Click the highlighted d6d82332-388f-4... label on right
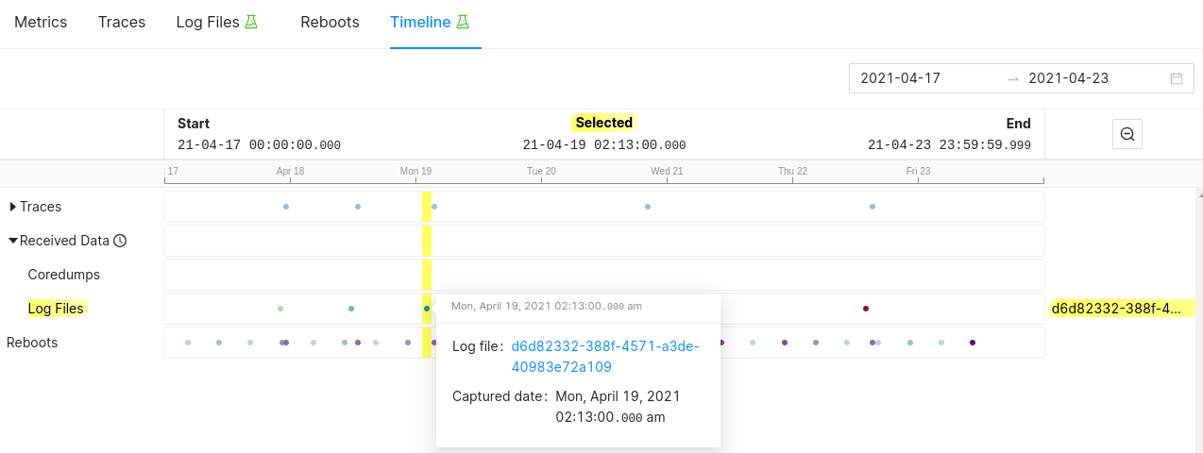1203x453 pixels. coord(1121,309)
